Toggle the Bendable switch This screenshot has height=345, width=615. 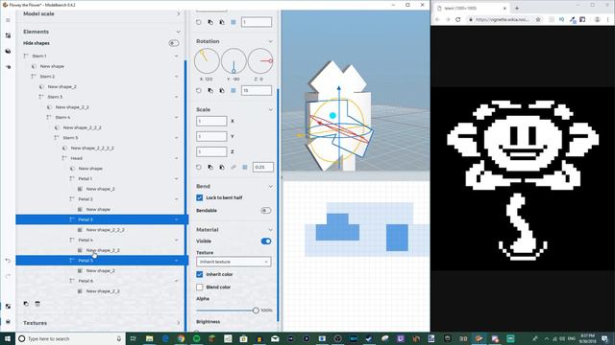pos(265,211)
